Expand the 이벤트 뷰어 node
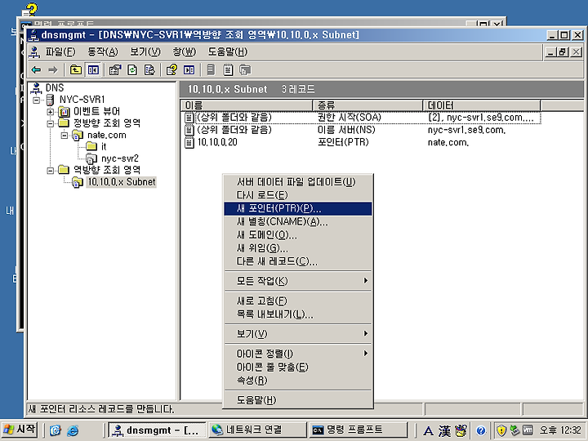Image resolution: width=588 pixels, height=441 pixels. click(51, 111)
